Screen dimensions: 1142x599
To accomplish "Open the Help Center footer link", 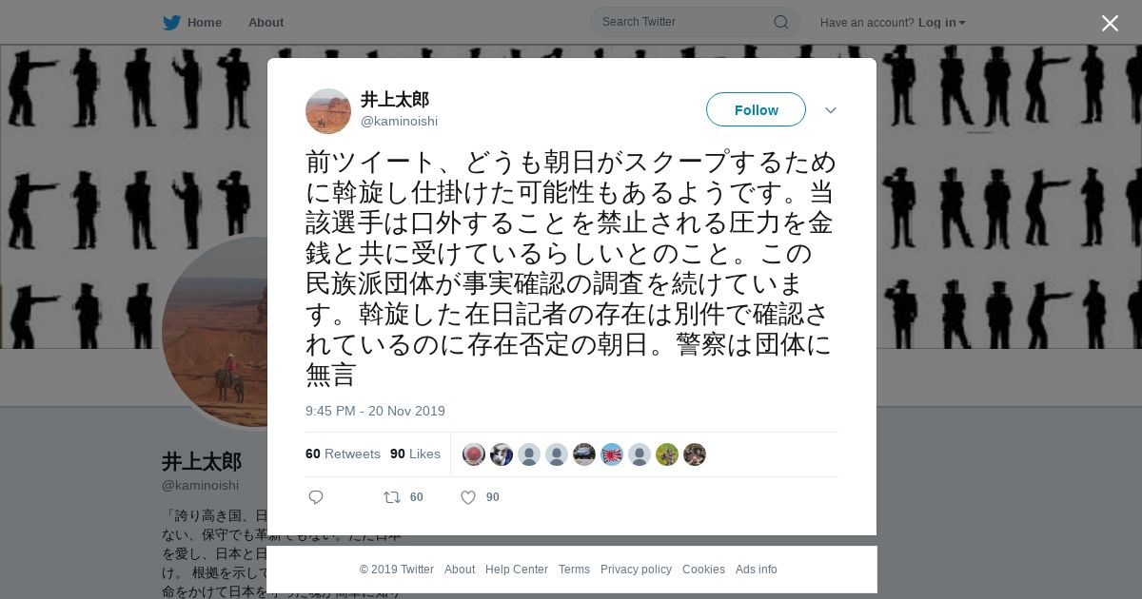I will click(517, 570).
